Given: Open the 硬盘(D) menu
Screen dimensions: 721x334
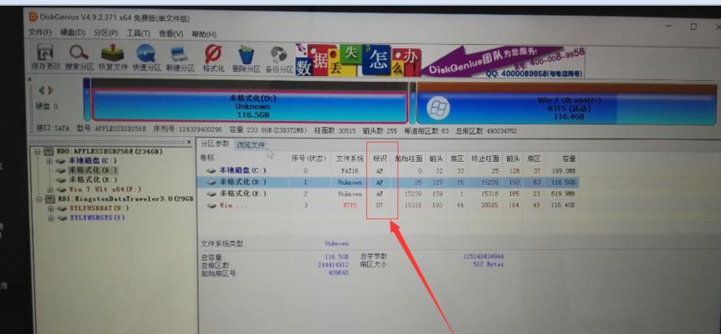Looking at the screenshot, I should [73, 33].
